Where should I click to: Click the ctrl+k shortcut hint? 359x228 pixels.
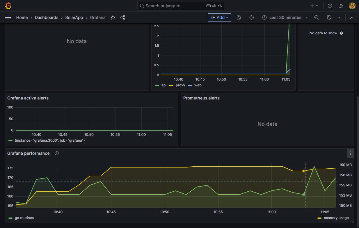point(214,6)
